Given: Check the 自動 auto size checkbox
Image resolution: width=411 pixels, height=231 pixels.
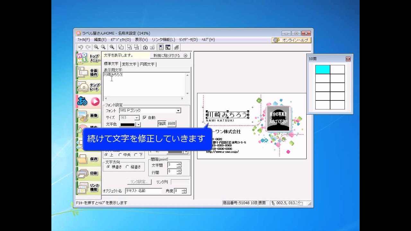Looking at the screenshot, I should click(144, 118).
